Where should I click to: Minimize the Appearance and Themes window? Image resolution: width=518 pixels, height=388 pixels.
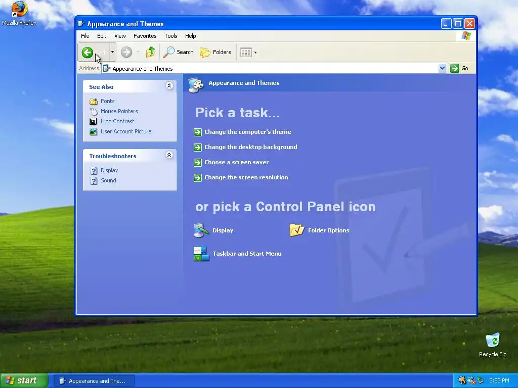[446, 23]
